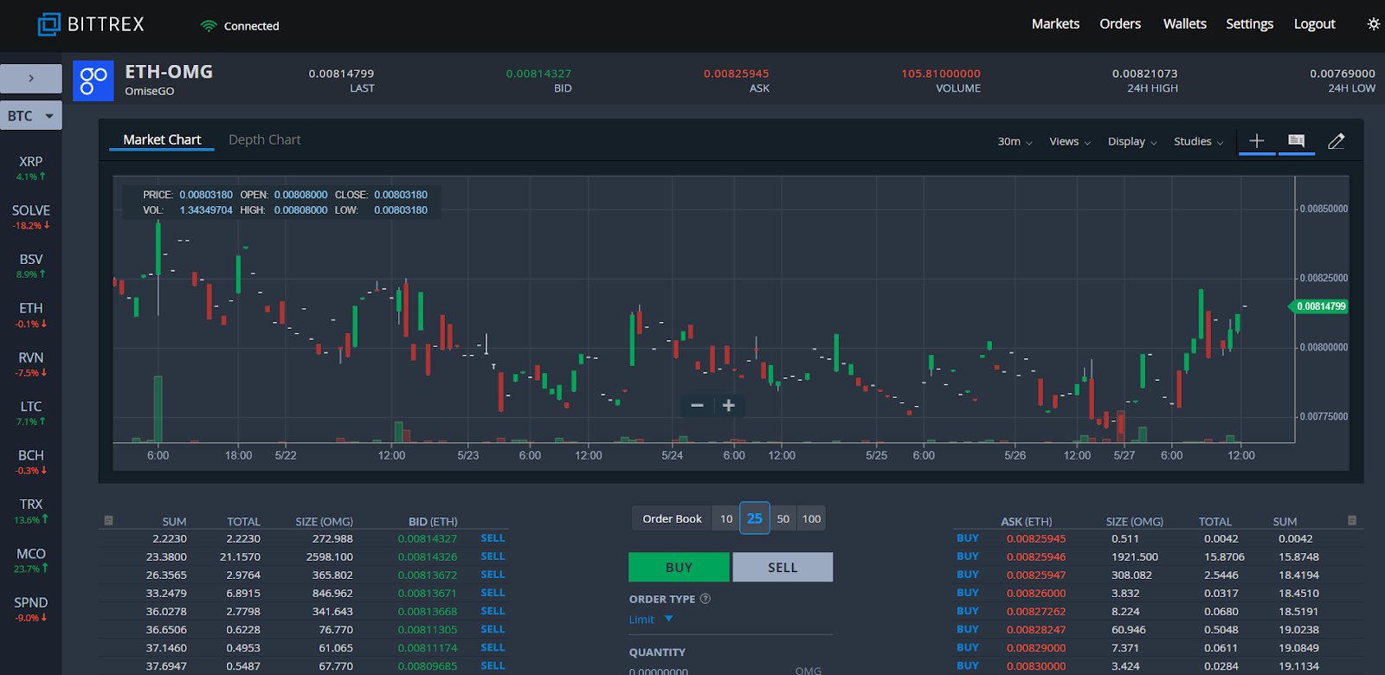Open the Views dropdown
The image size is (1385, 675).
point(1070,142)
